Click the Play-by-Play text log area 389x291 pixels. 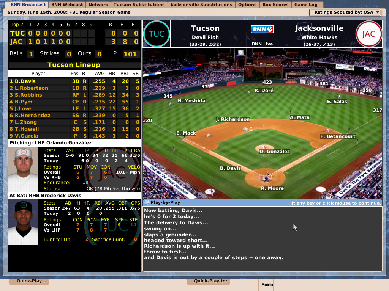pyautogui.click(x=262, y=239)
